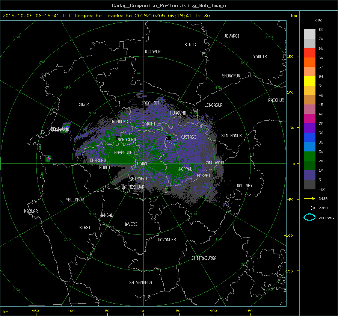
Task: Click the RAMDURG label
Action: (x=120, y=122)
